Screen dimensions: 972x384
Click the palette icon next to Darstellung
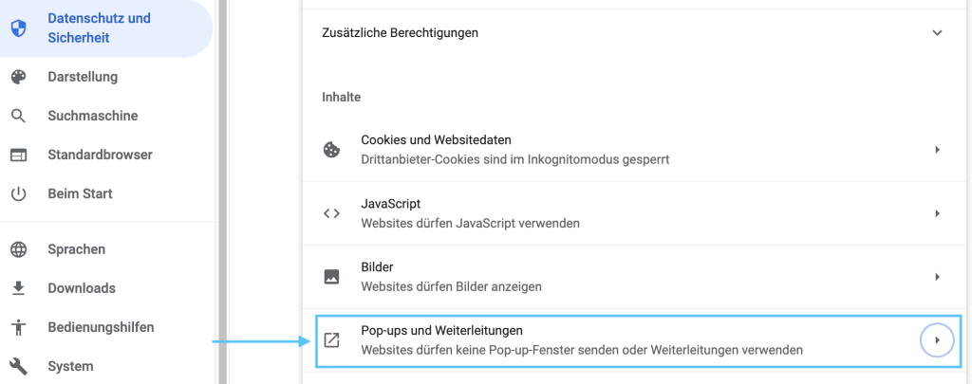click(18, 77)
